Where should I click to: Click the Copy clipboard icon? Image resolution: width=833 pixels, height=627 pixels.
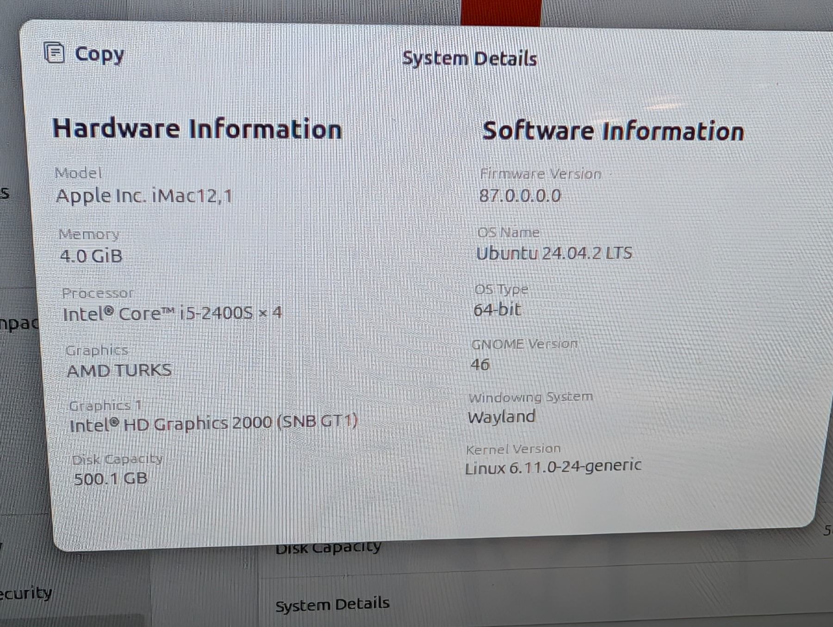[54, 52]
